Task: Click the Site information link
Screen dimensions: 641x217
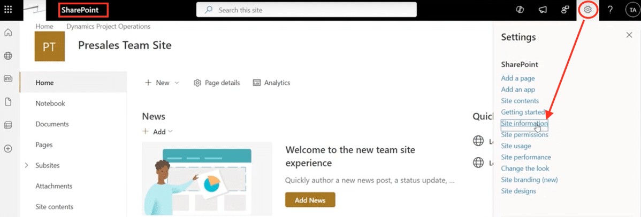Action: coord(524,124)
